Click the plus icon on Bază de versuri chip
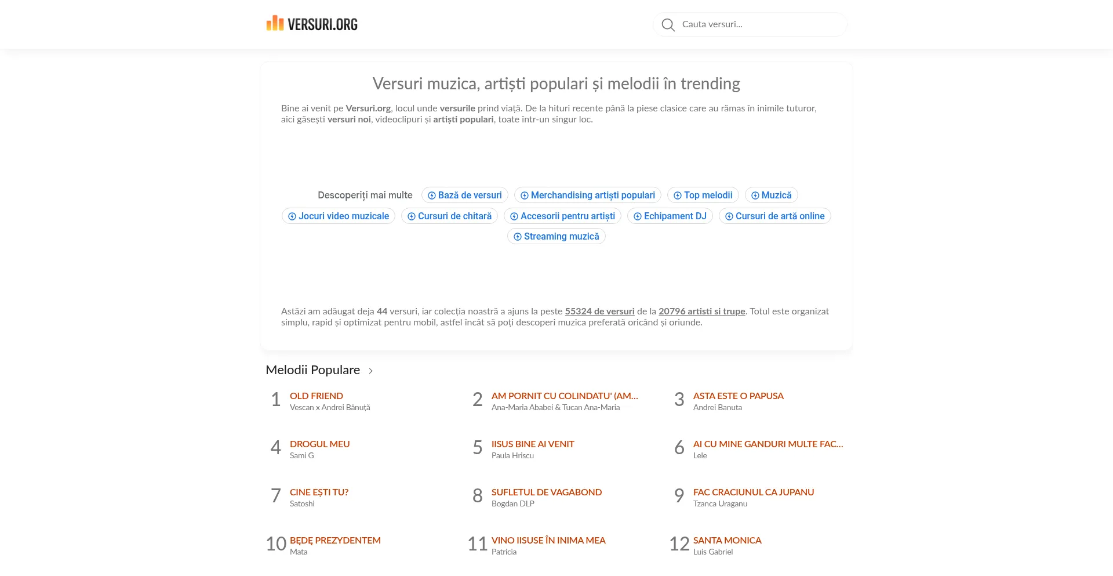This screenshot has width=1113, height=576. 431,195
